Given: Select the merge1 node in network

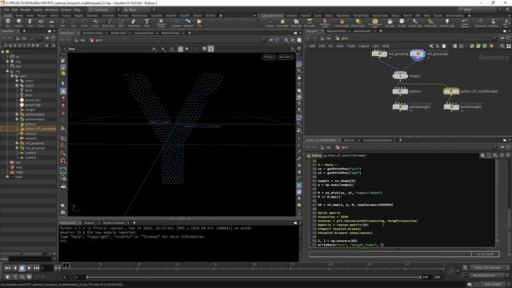Looking at the screenshot, I should (400, 75).
